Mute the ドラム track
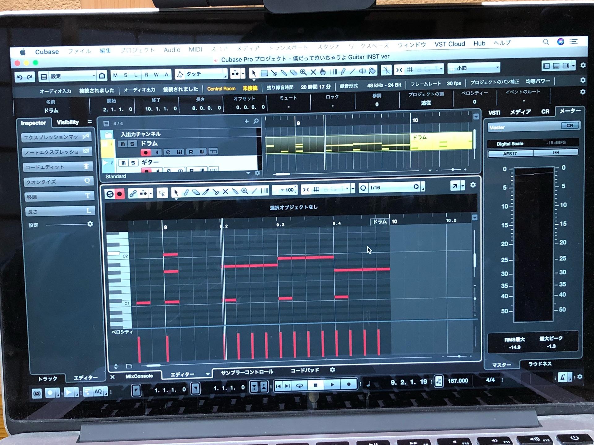This screenshot has height=445, width=594. 123,144
